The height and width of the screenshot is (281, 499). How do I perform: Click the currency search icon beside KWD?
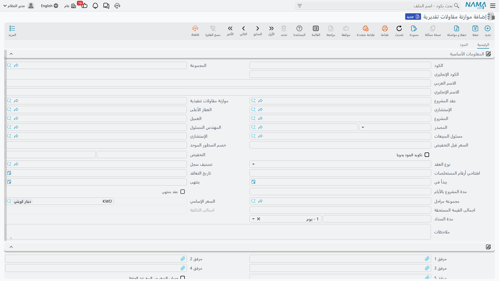[9, 201]
